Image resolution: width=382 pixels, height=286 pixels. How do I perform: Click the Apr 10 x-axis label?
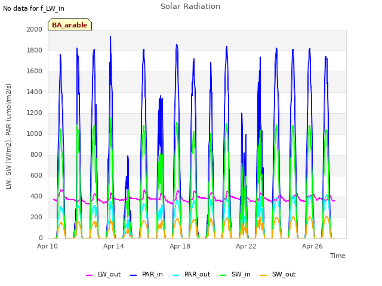pyautogui.click(x=47, y=246)
